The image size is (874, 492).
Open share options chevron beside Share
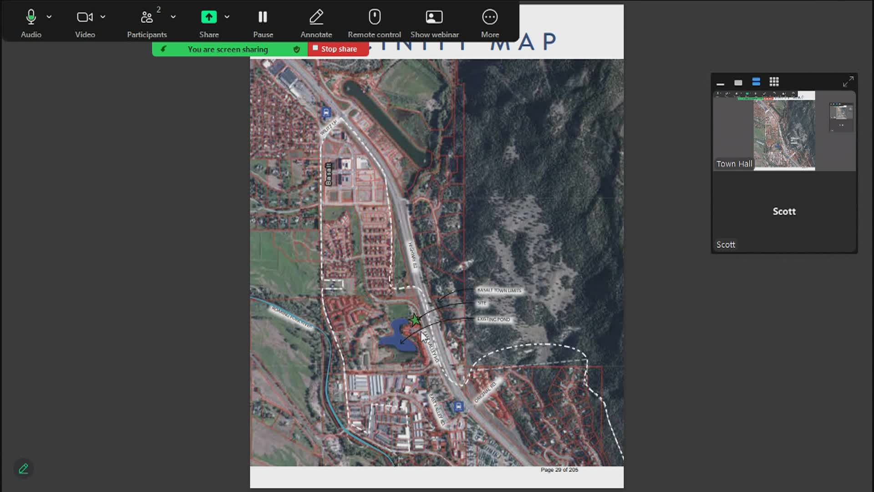pyautogui.click(x=227, y=17)
